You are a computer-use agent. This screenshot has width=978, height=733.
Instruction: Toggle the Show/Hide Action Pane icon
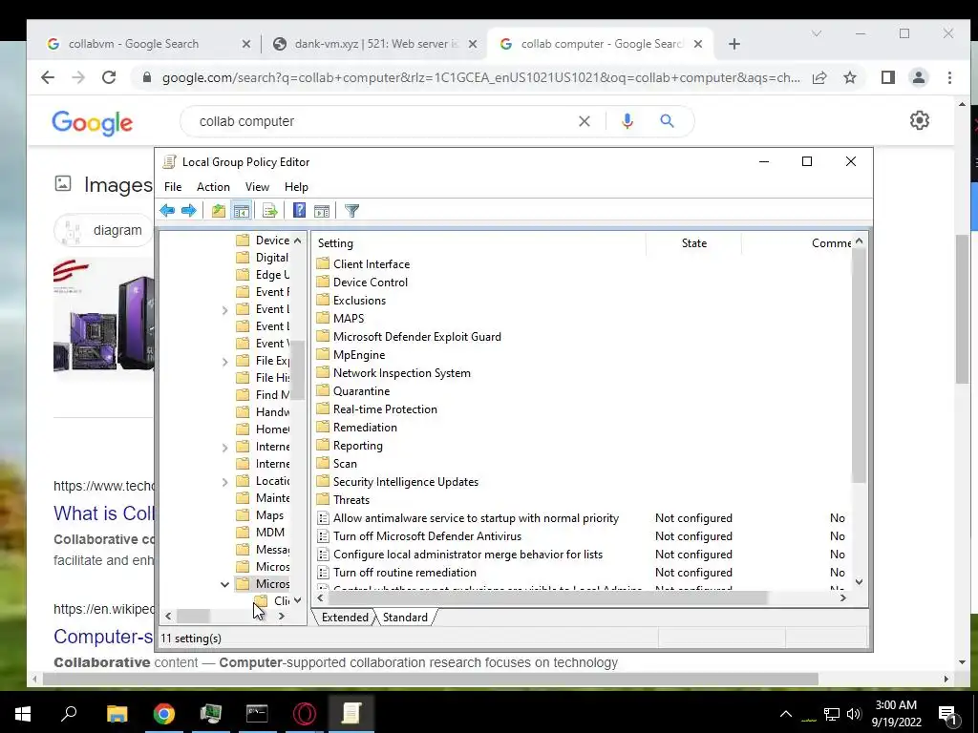[322, 211]
